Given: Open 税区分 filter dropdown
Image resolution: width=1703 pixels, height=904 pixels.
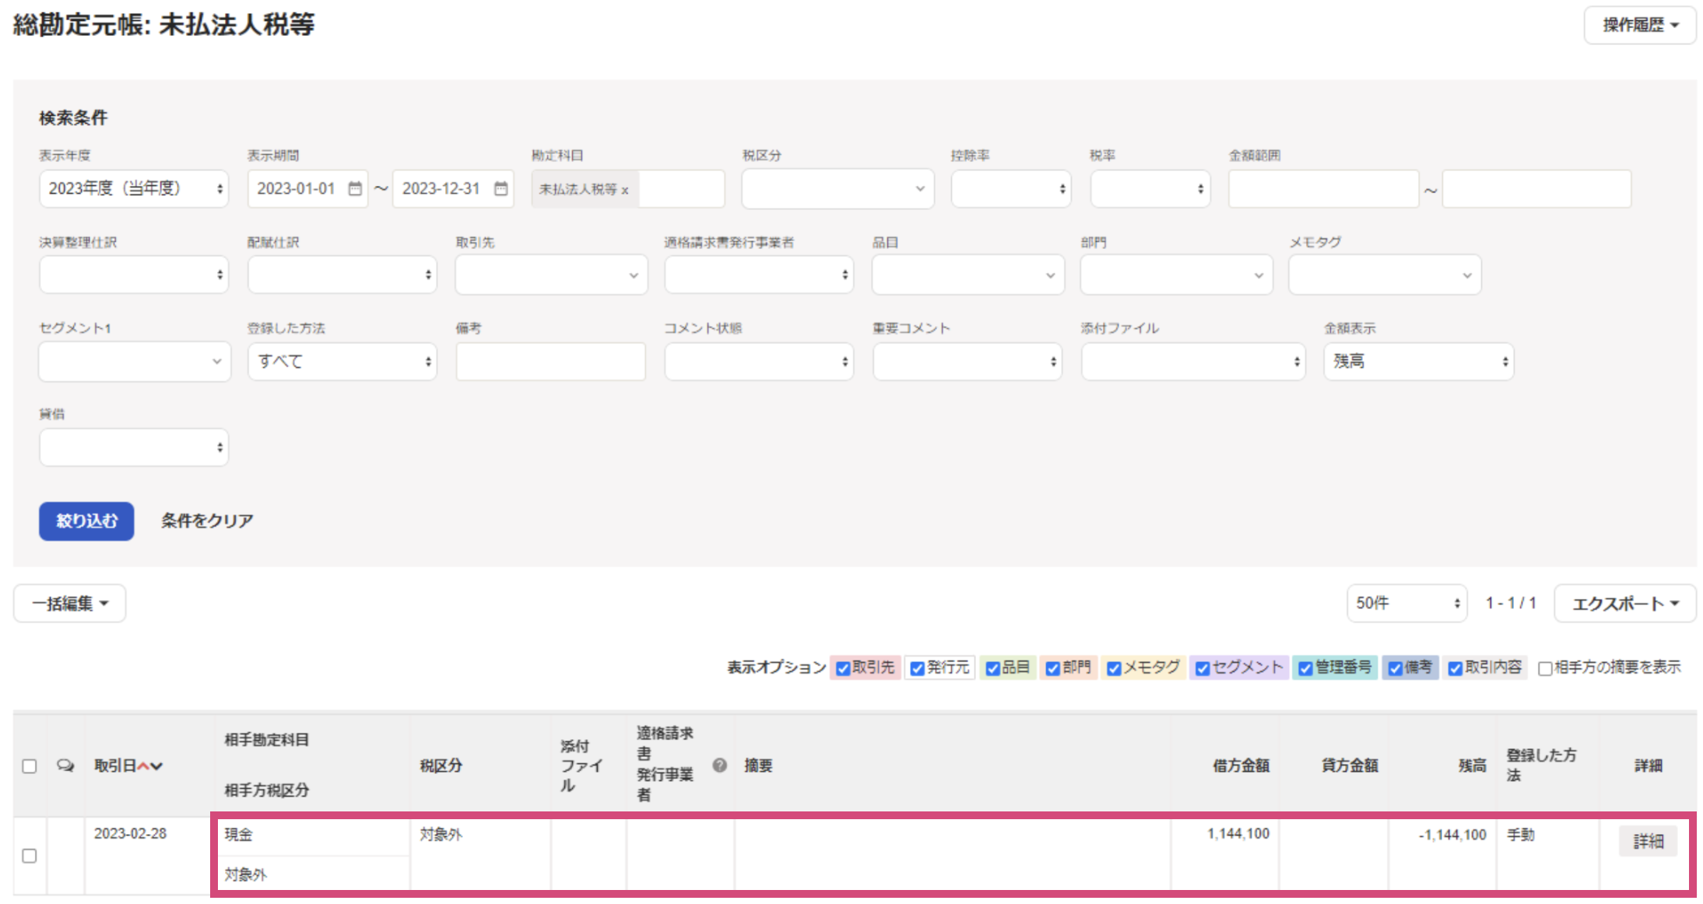Looking at the screenshot, I should (x=837, y=189).
